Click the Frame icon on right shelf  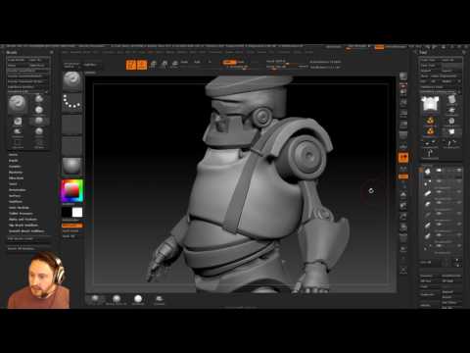click(x=403, y=195)
